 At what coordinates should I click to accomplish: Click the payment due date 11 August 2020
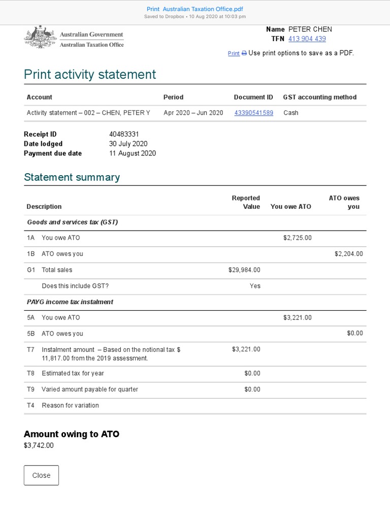tap(133, 153)
